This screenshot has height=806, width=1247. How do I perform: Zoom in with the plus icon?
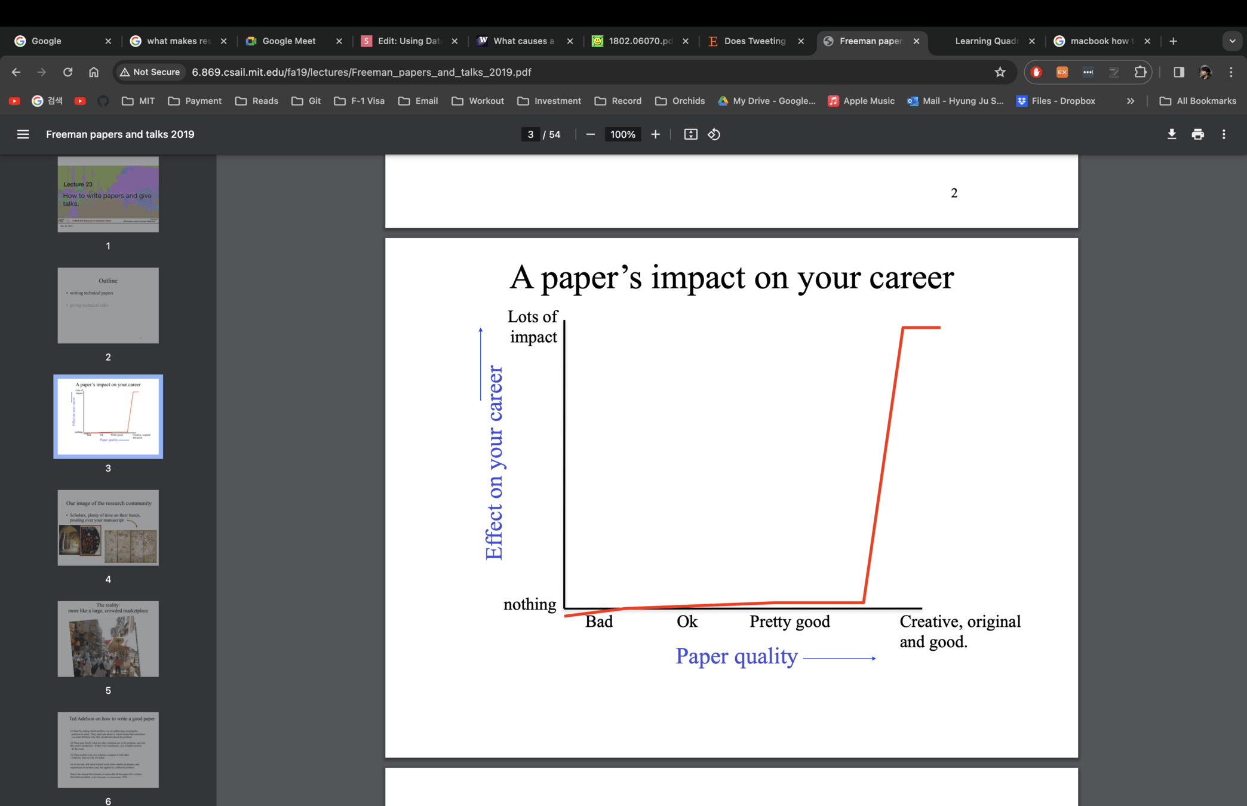[x=655, y=134]
